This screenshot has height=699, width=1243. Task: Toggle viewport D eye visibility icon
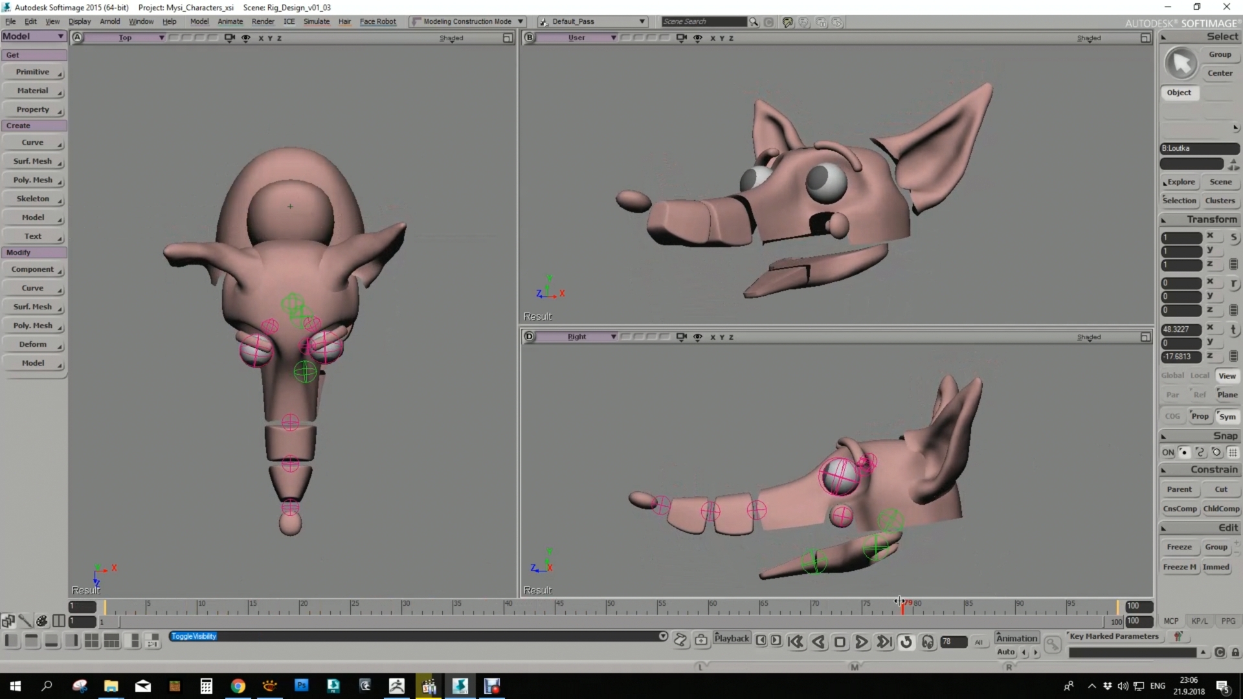[698, 337]
